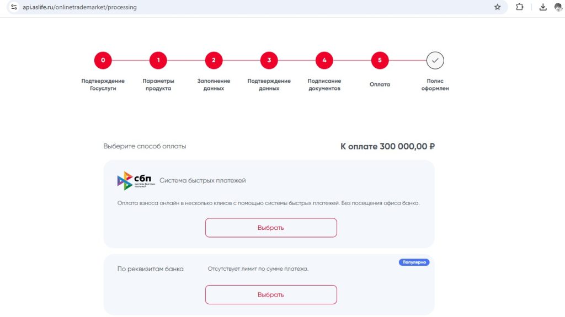Image resolution: width=565 pixels, height=317 pixels.
Task: Select step 5 Оплата circle
Action: click(380, 60)
